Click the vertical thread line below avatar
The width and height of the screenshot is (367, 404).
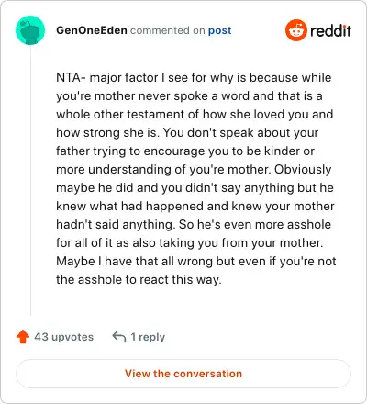tap(30, 181)
